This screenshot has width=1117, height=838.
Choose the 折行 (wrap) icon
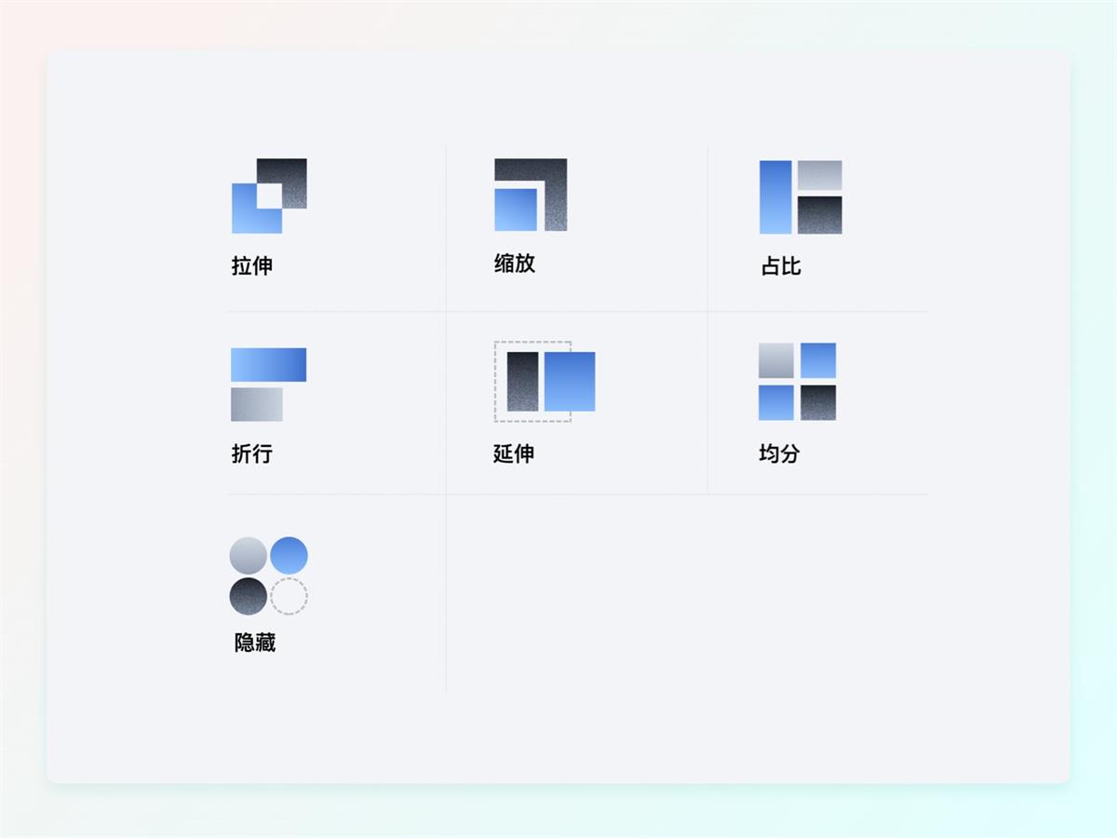[x=268, y=385]
